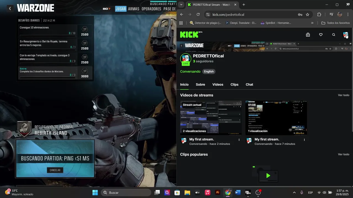The height and width of the screenshot is (198, 353).
Task: Open saved passwords key icon
Action: tap(300, 15)
